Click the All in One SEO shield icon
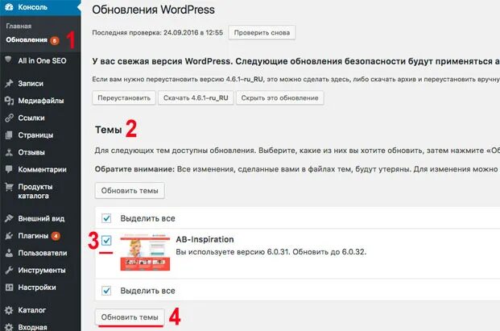This screenshot has width=500, height=331. coord(9,60)
